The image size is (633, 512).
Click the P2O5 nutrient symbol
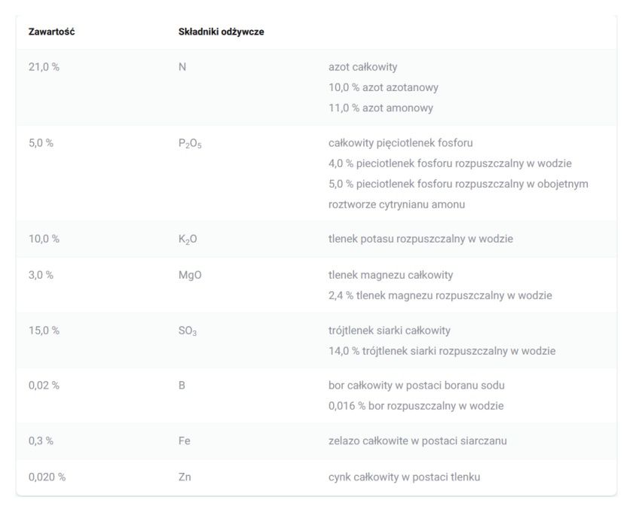tap(190, 144)
